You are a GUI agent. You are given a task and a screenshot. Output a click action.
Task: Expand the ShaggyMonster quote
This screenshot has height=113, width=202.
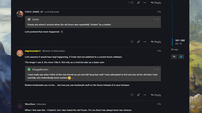point(155,69)
